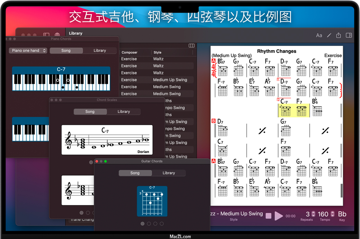Click the Style column header
This screenshot has width=360, height=239.
click(x=157, y=53)
